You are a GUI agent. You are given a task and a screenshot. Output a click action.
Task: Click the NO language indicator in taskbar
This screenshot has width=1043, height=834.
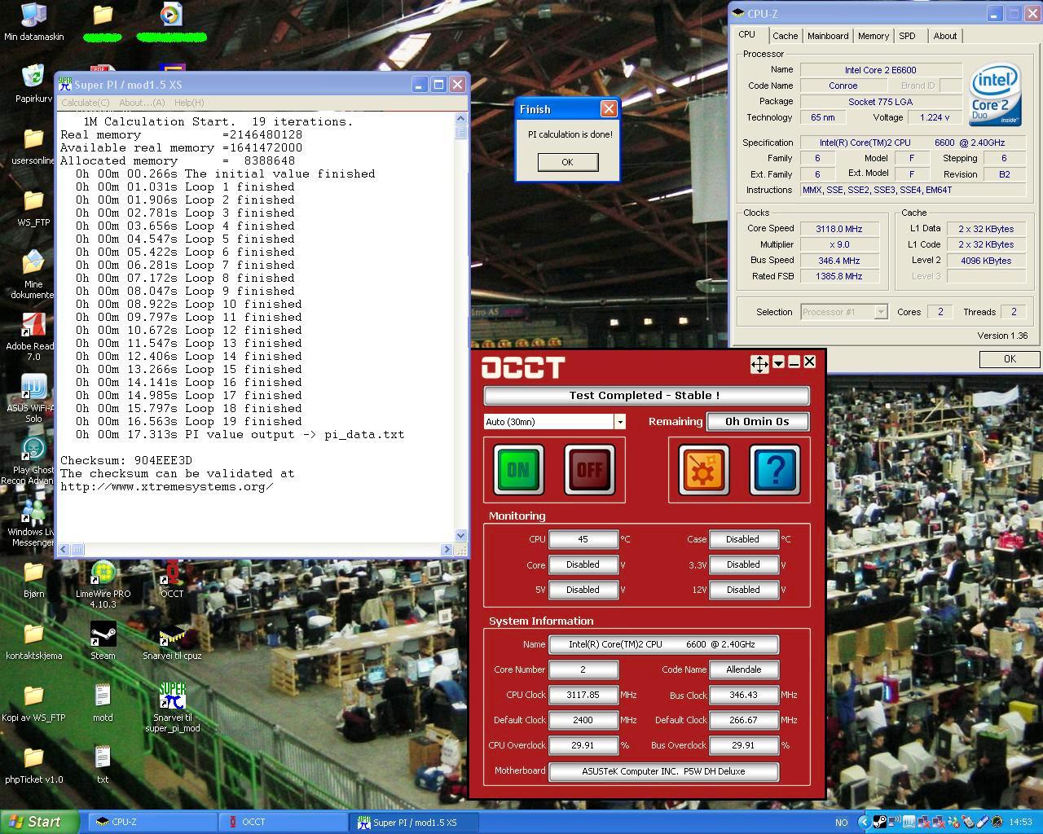(x=842, y=823)
